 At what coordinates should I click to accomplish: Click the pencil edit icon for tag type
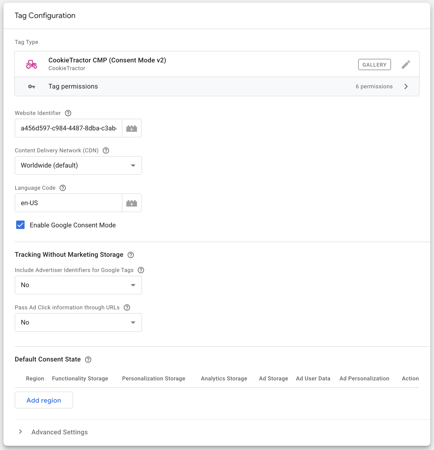[406, 65]
